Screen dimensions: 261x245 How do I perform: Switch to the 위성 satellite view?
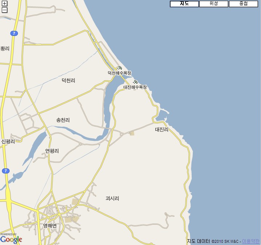[x=214, y=4]
